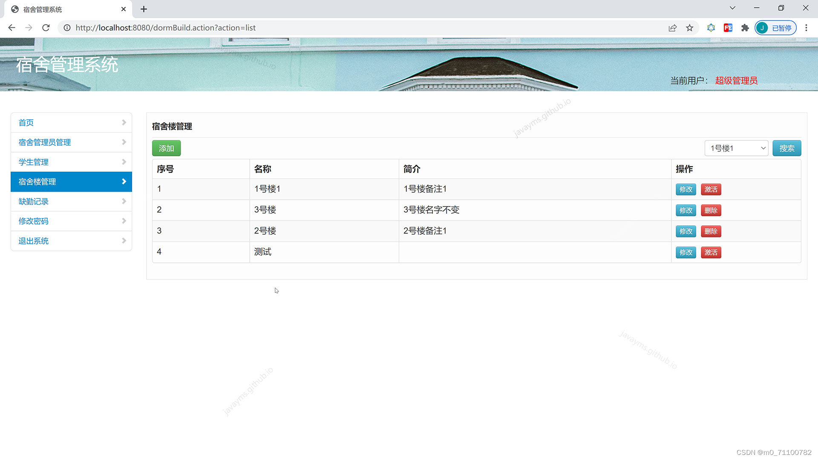Open the new tab plus button
This screenshot has width=818, height=460.
coord(144,9)
